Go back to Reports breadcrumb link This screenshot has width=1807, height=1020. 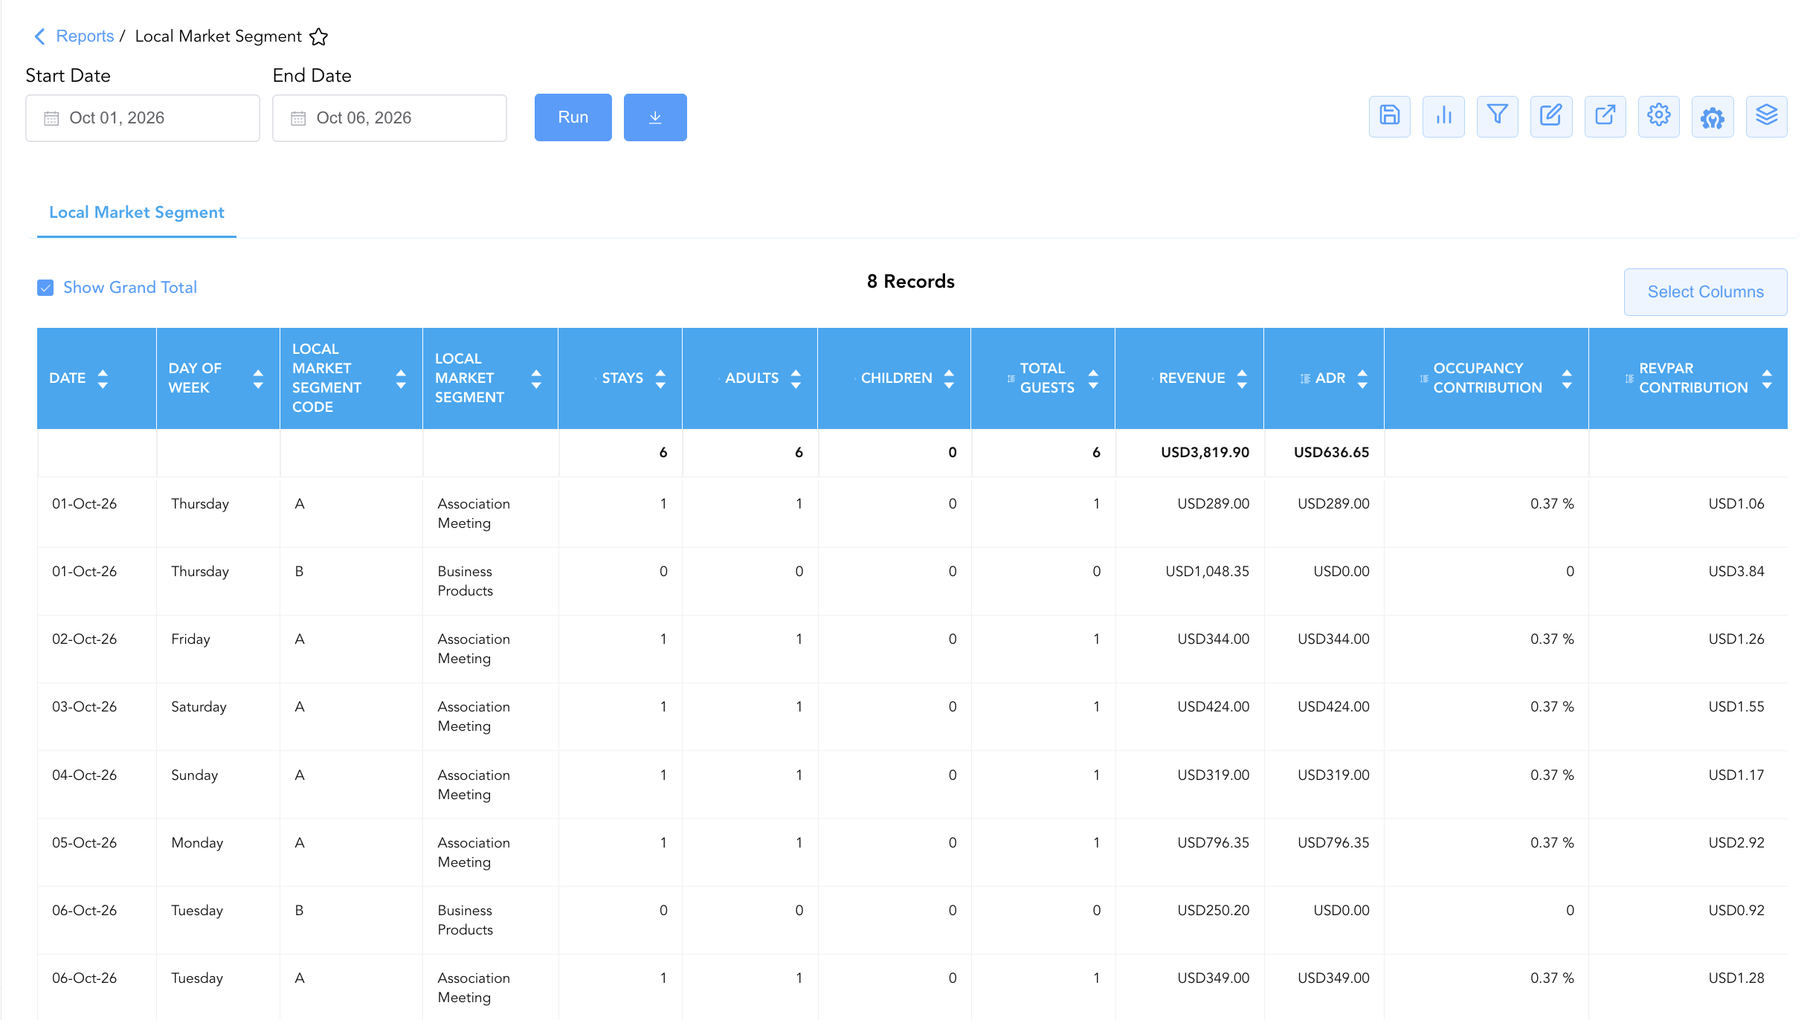85,36
